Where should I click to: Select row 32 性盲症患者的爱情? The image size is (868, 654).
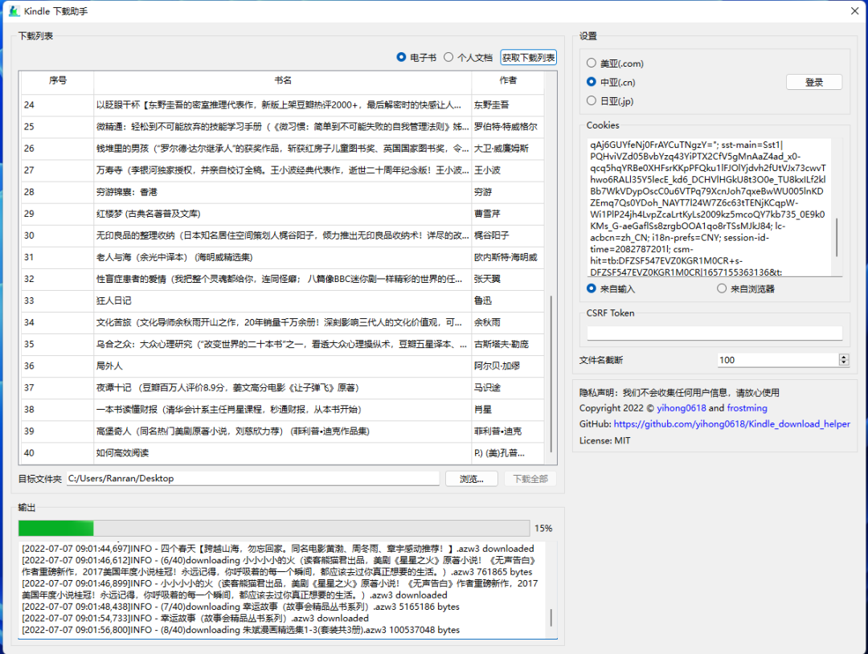coord(283,279)
